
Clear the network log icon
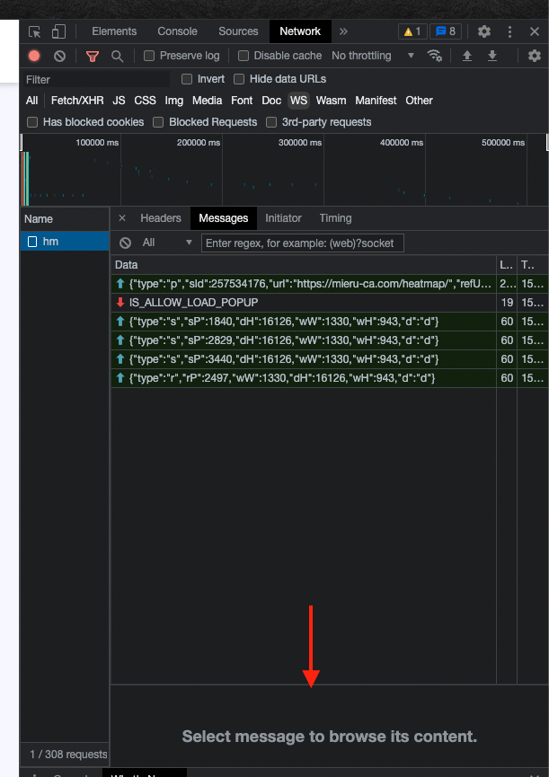(59, 56)
